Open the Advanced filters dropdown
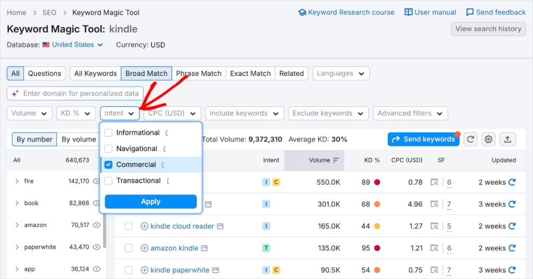 pyautogui.click(x=410, y=113)
